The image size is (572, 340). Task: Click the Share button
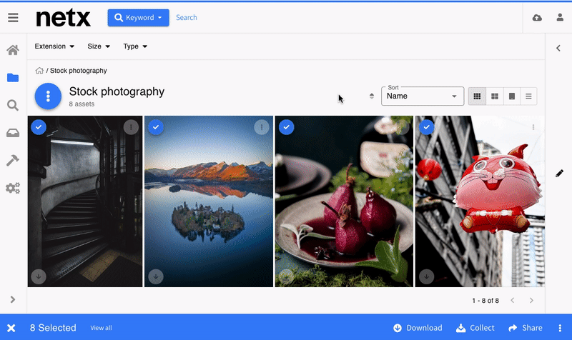tap(526, 328)
